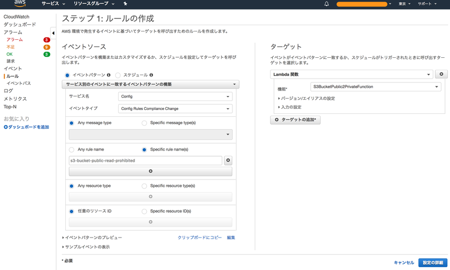Screen dimensions: 450x270
Task: Open the notifications bell
Action: (326, 4)
